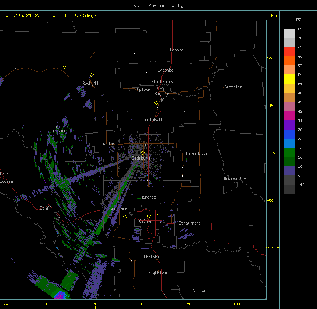This screenshot has width=317, height=309.
Task: Click the Ponoka city label
Action: click(x=177, y=50)
